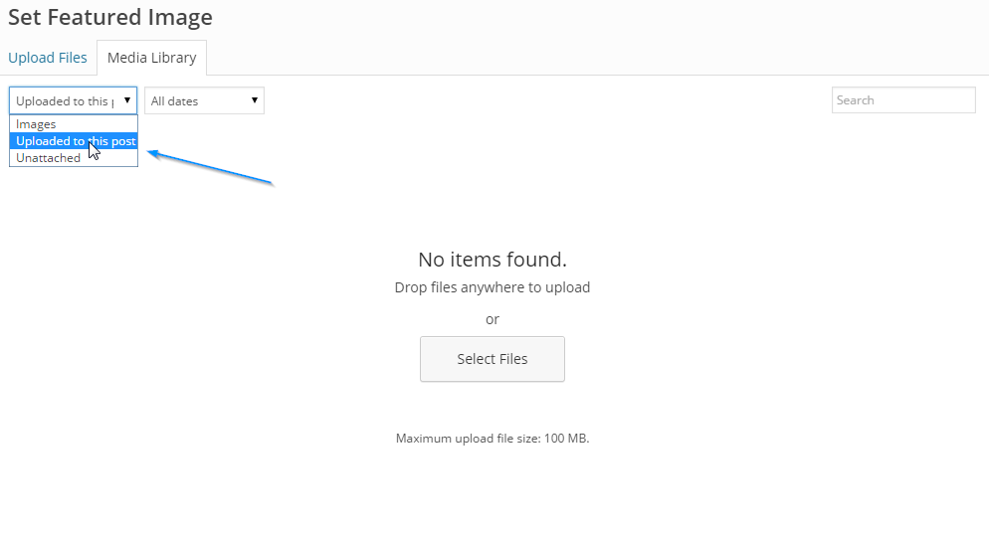Click the arrow on the media filter dropdown
The width and height of the screenshot is (989, 542).
tap(126, 100)
